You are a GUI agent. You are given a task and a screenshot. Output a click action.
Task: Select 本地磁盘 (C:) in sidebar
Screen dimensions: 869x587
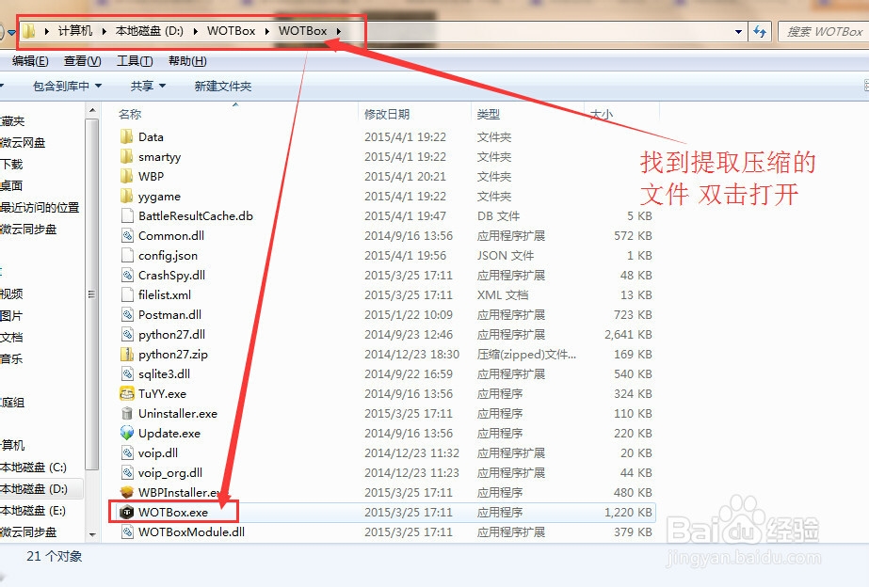click(x=33, y=467)
